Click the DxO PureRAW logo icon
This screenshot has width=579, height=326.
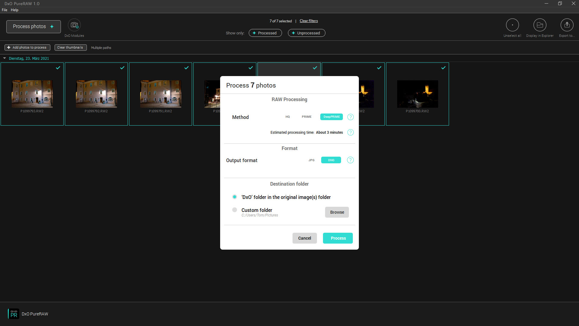tap(14, 314)
